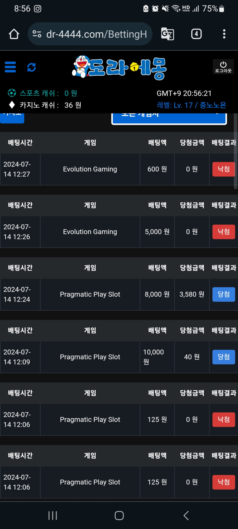Viewport: 238px width, 529px height.
Task: Click 당첨 badge on 8,000 원 bet
Action: coord(223,294)
